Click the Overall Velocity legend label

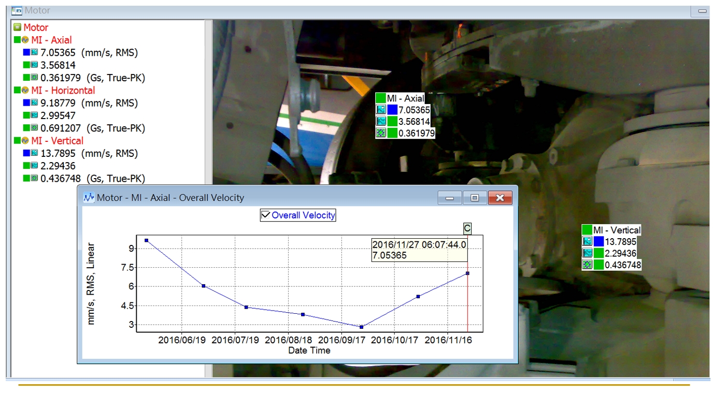coord(303,215)
